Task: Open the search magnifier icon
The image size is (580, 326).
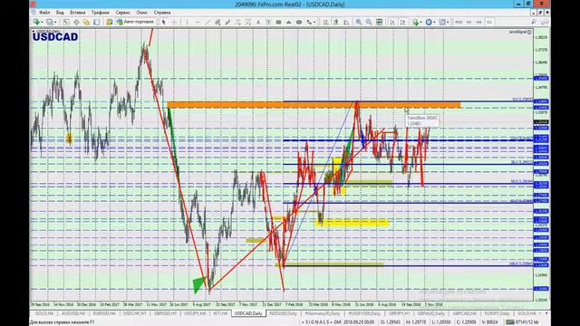Action: click(534, 22)
